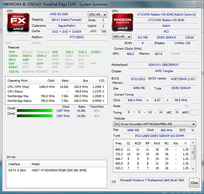Screen dimensions: 204x194
Task: Click the AMD E1-2500 CPU name field
Action: (59, 14)
